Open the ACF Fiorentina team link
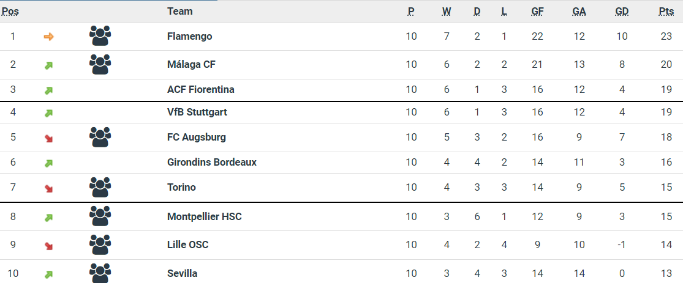Viewport: 683px width, 283px height. tap(200, 89)
